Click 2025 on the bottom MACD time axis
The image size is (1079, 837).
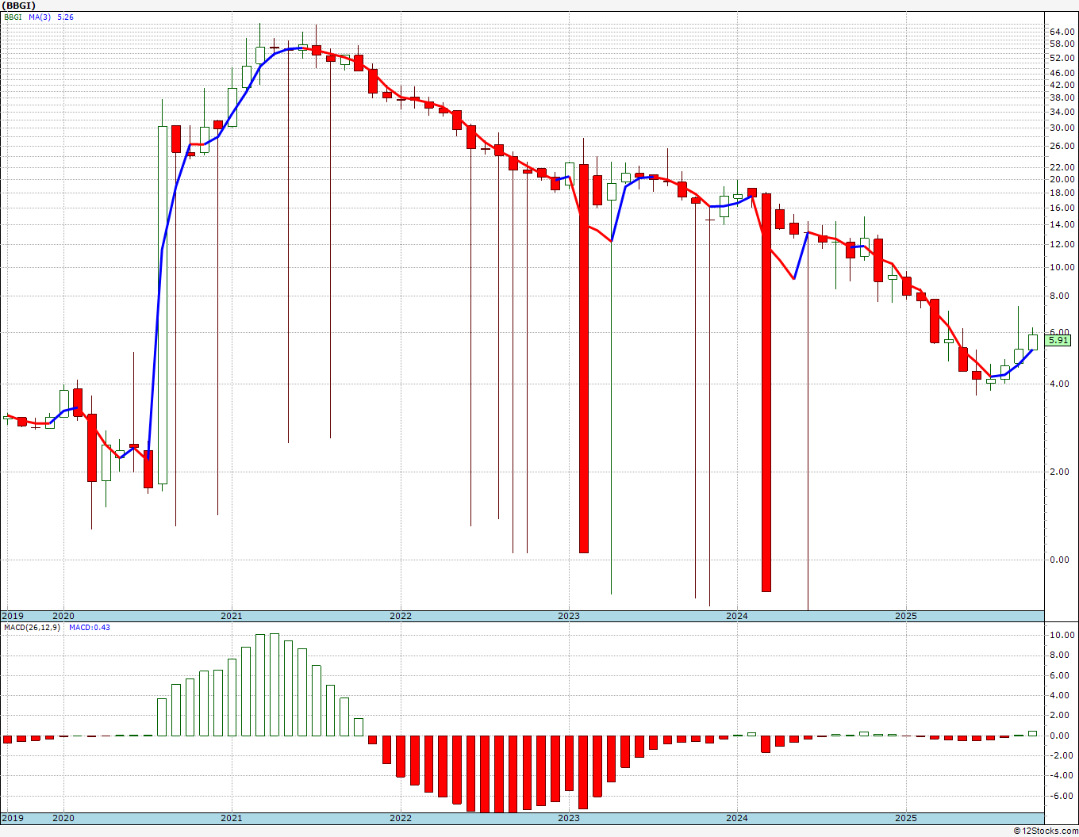[906, 818]
